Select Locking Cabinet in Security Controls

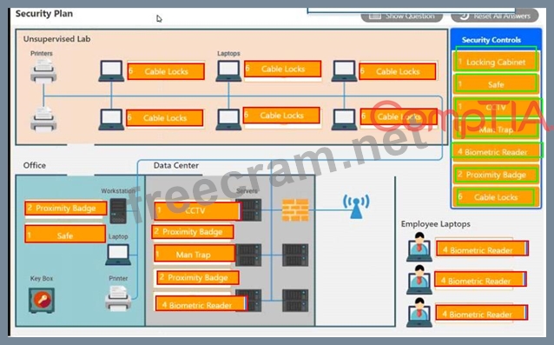click(x=496, y=62)
